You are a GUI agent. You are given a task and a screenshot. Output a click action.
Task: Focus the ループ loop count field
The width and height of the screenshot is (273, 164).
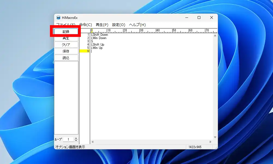coord(68,139)
